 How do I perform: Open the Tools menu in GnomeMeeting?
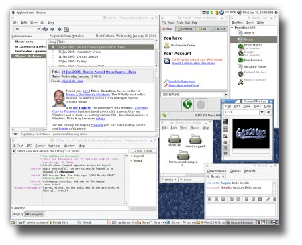(x=257, y=106)
